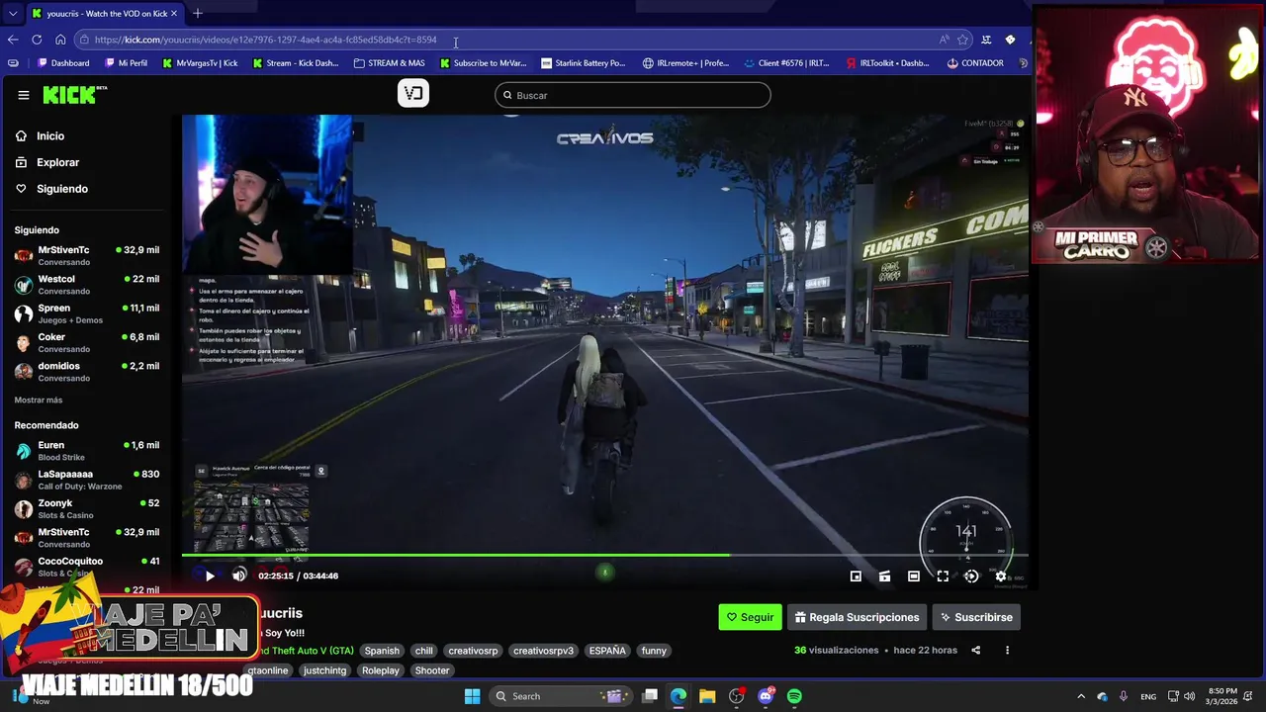1266x712 pixels.
Task: Open the Starlink Battery bookmark
Action: pos(583,63)
